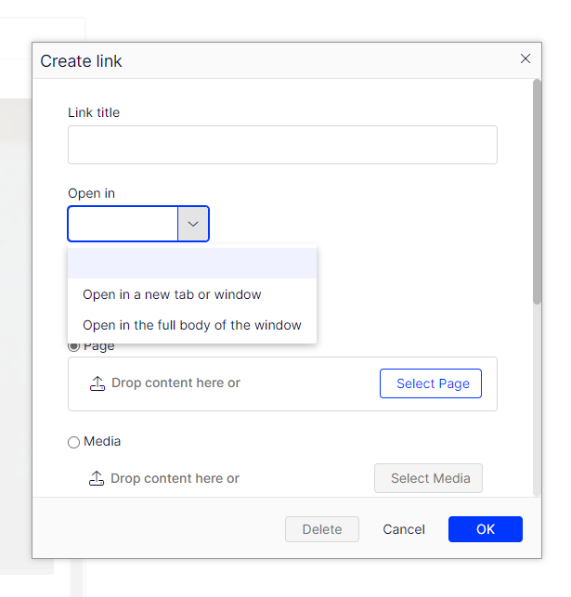Viewport: 571px width, 597px height.
Task: Collapse the Open in dropdown arrow
Action: coord(193,224)
